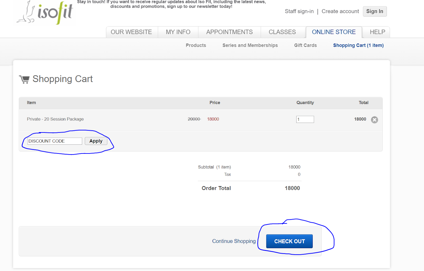Click the isofit logo
Screen dimensions: 424x271
(x=45, y=13)
